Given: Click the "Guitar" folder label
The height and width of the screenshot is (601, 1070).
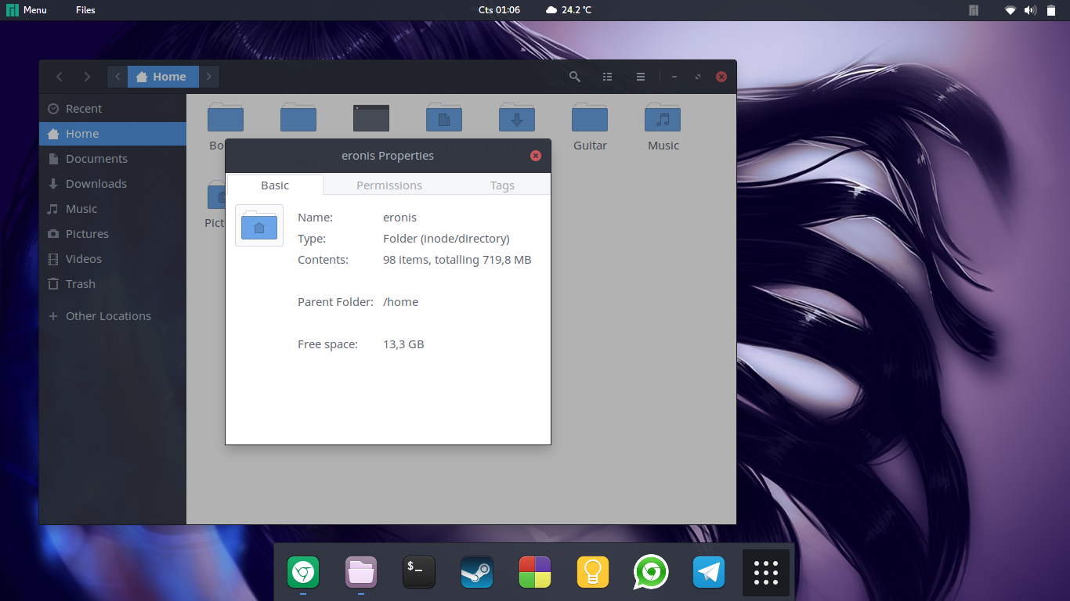Looking at the screenshot, I should [590, 146].
